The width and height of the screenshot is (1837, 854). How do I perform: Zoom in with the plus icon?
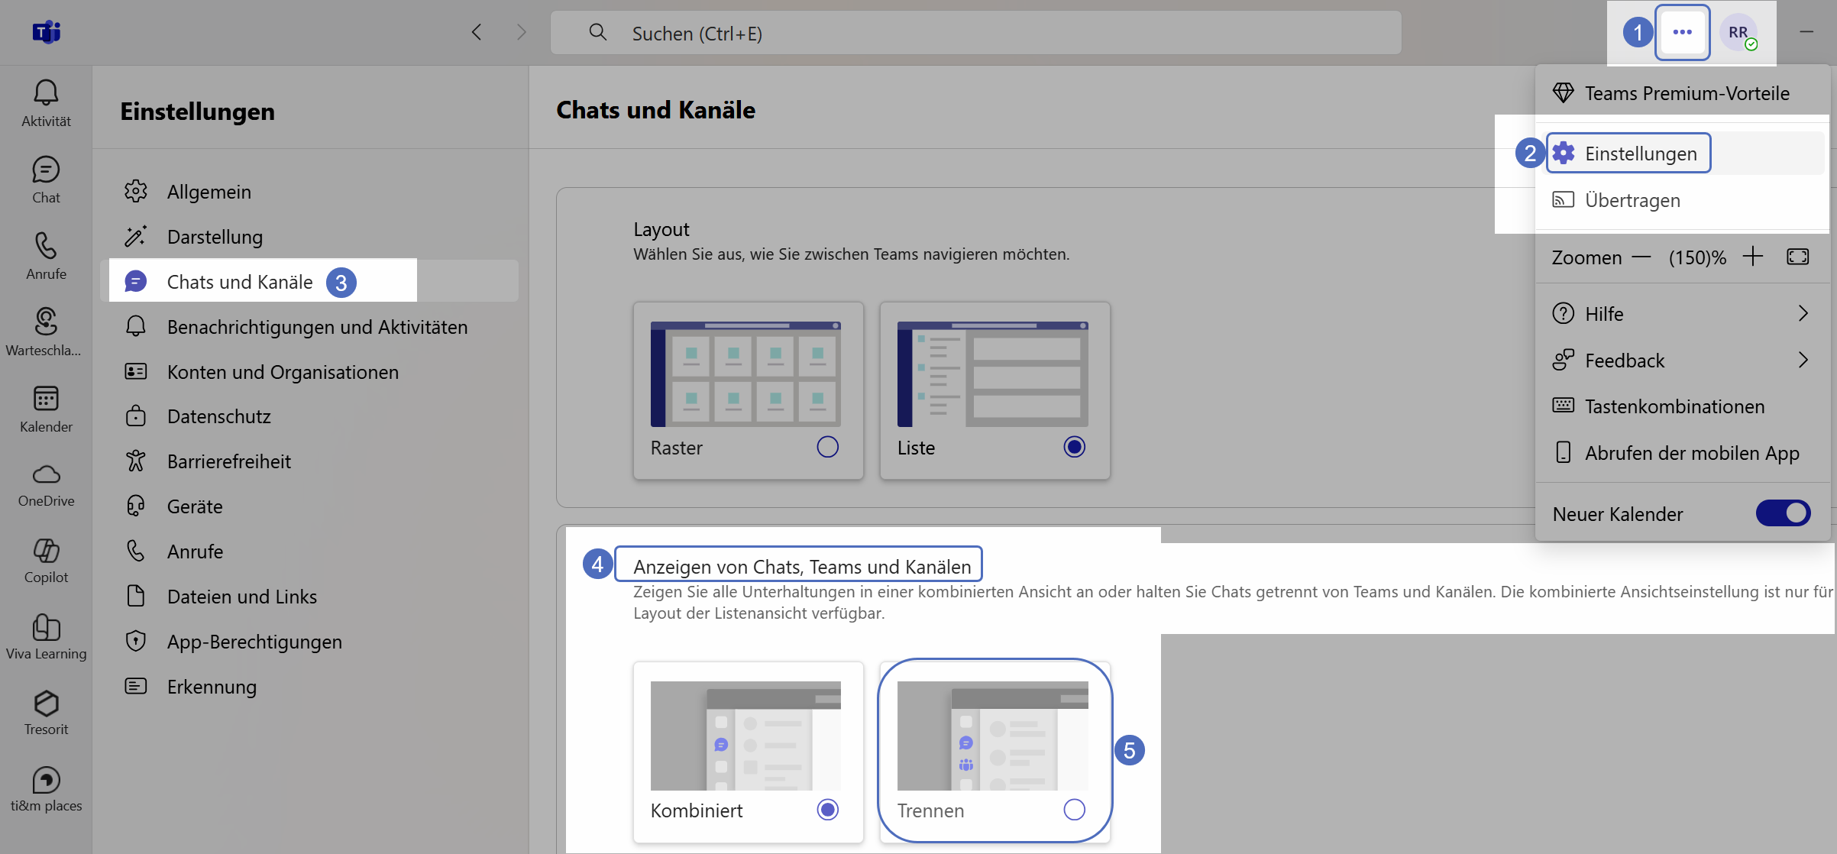[x=1753, y=257]
